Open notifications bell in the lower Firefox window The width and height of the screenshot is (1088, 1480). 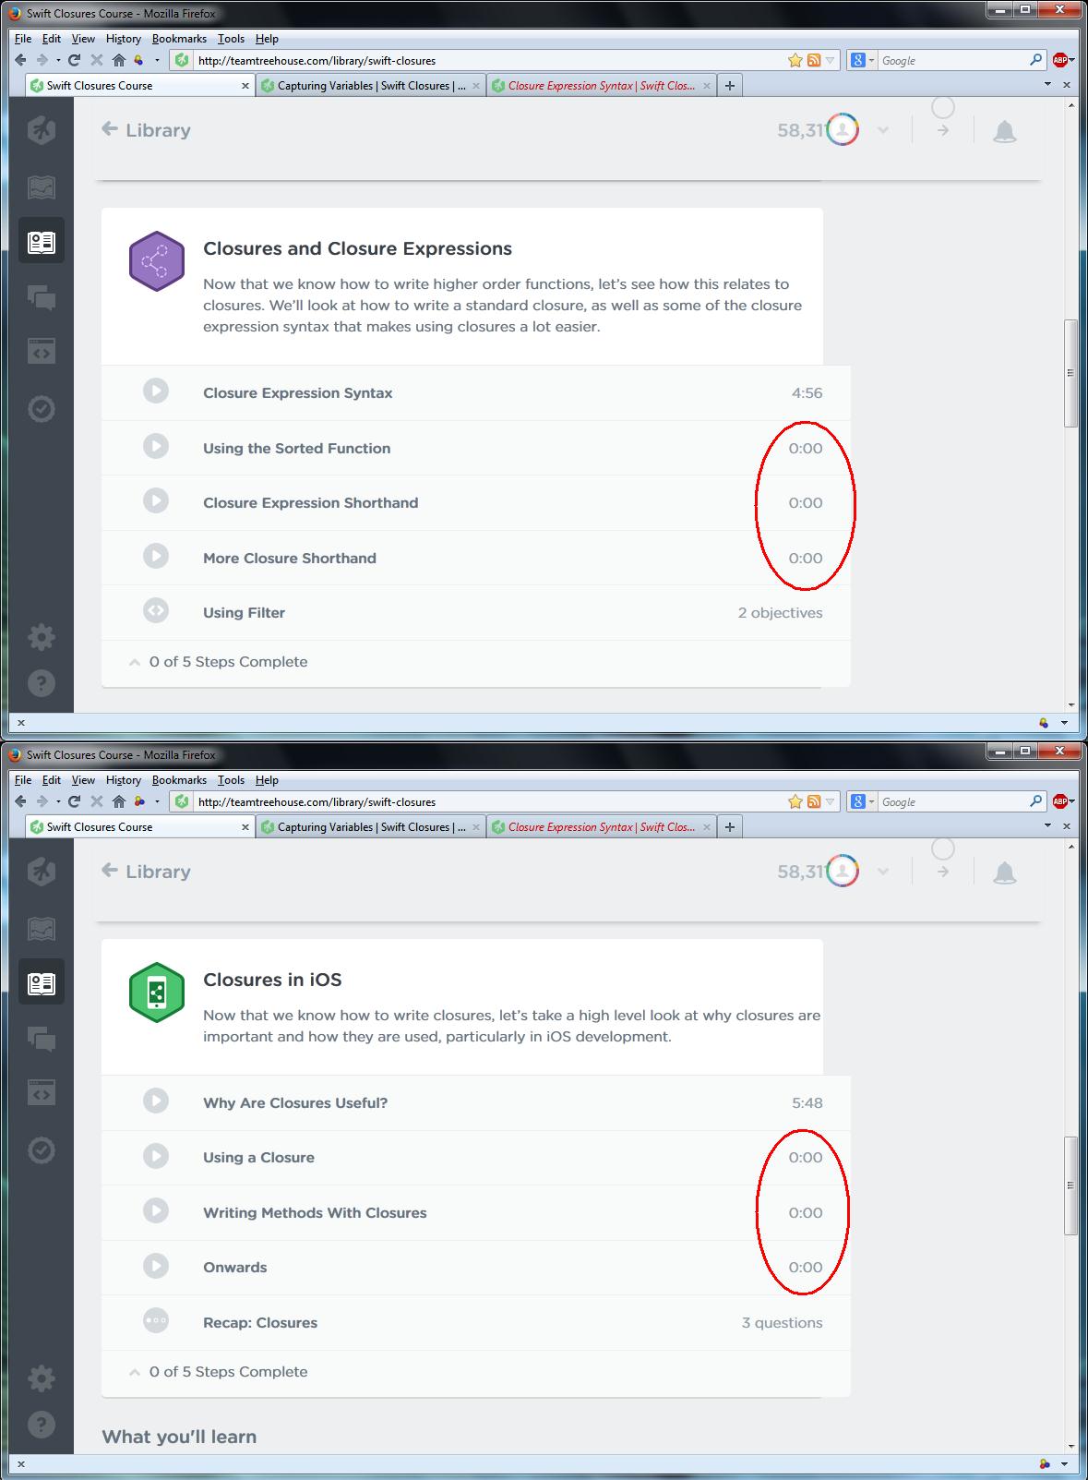coord(1004,873)
